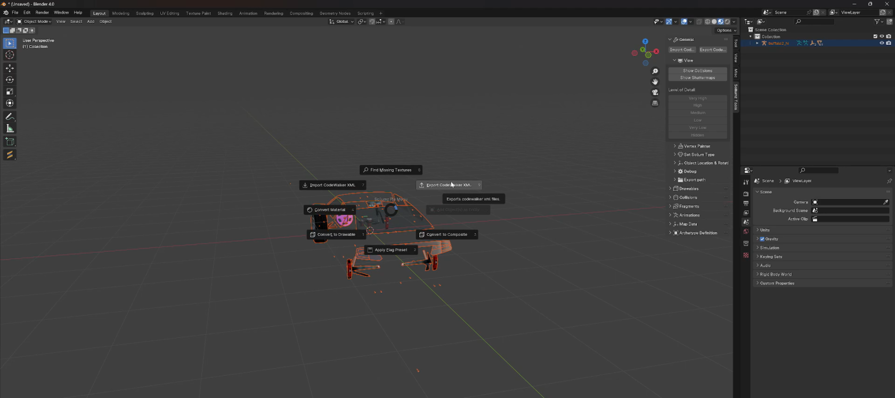
Task: Expand the Rigid Body World section
Action: click(775, 275)
